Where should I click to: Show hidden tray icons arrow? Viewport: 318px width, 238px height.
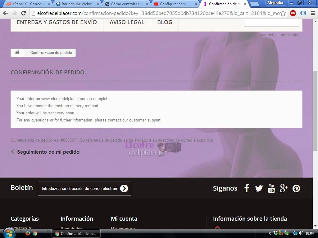click(270, 233)
